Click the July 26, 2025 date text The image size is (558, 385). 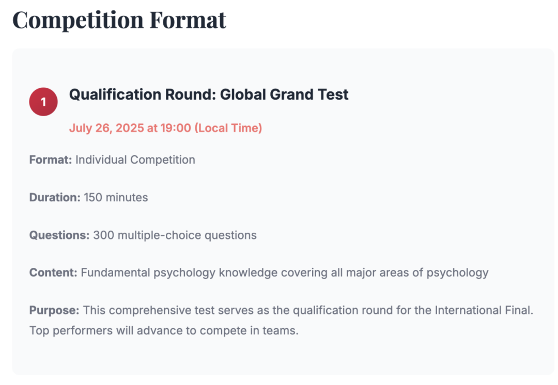point(106,128)
